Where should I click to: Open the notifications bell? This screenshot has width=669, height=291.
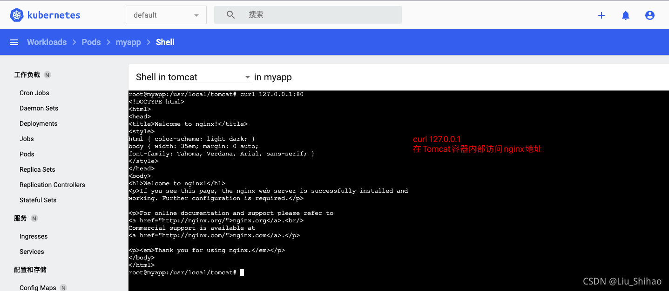click(626, 15)
